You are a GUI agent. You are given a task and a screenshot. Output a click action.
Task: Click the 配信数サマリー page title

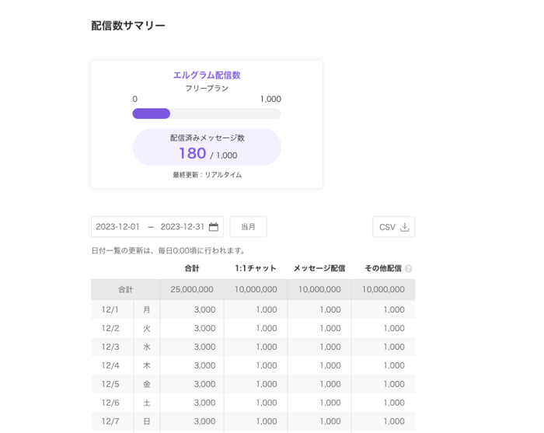pyautogui.click(x=128, y=26)
